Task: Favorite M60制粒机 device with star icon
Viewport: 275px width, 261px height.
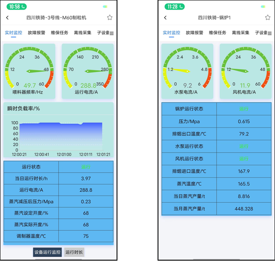Action: click(x=110, y=18)
